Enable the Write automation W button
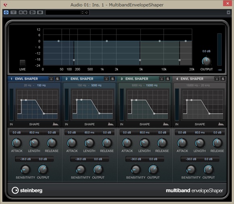Viewport: 234px width, 204px height. [x=25, y=13]
